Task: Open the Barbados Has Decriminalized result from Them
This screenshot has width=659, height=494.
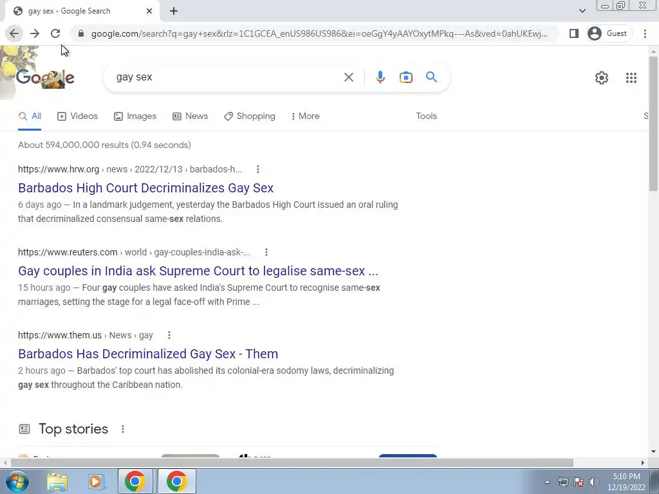Action: pos(148,354)
